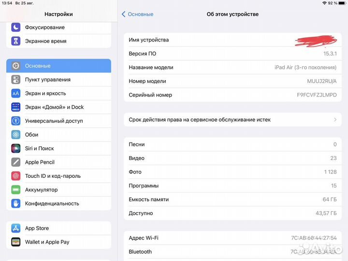This screenshot has height=261, width=348.
Task: Open service coverage details chevron
Action: pos(335,120)
